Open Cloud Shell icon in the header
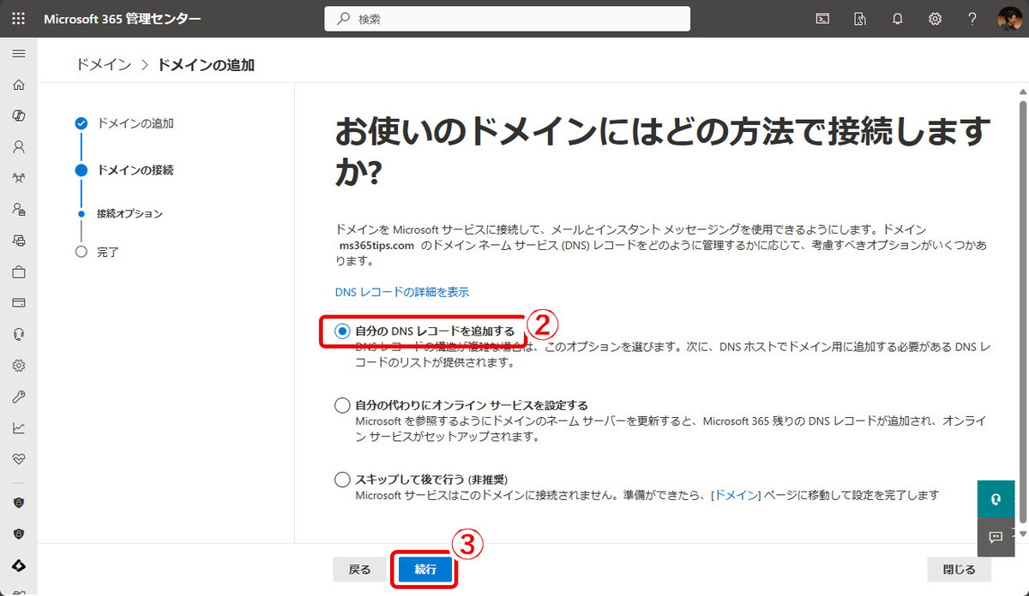 pos(822,19)
